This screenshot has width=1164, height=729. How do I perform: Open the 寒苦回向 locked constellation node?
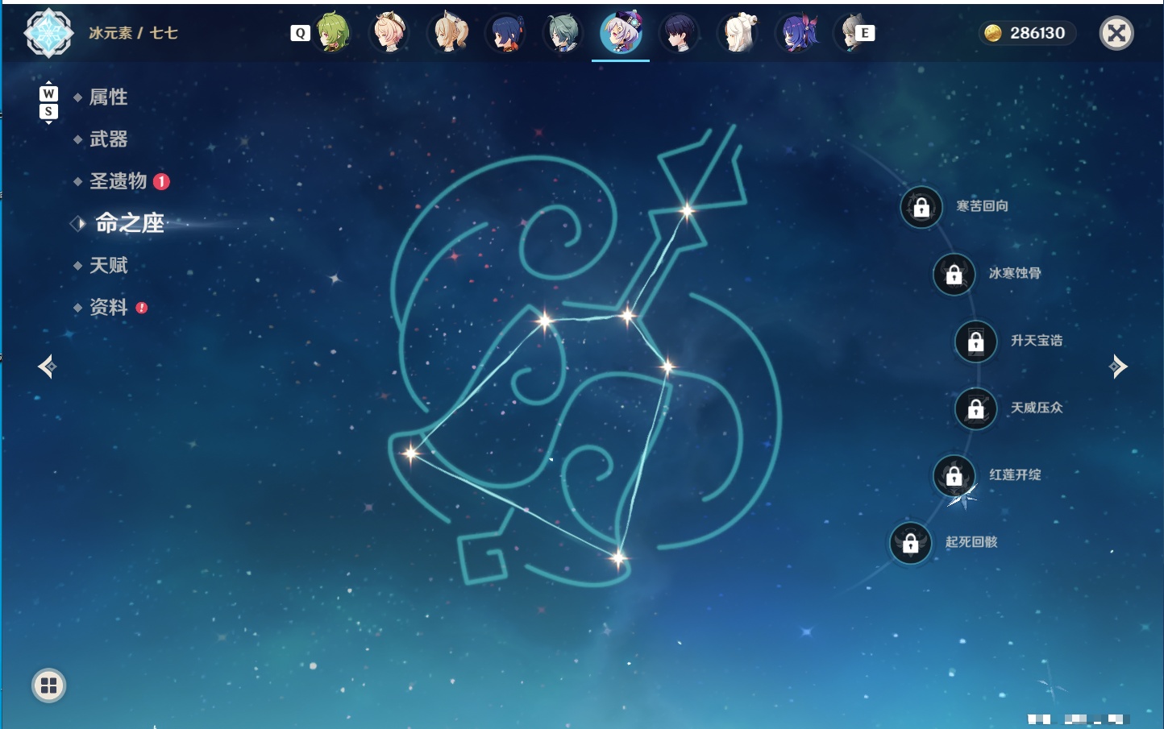coord(921,207)
